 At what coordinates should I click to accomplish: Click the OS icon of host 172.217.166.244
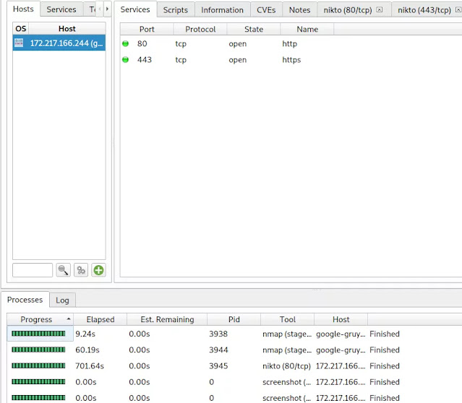19,43
